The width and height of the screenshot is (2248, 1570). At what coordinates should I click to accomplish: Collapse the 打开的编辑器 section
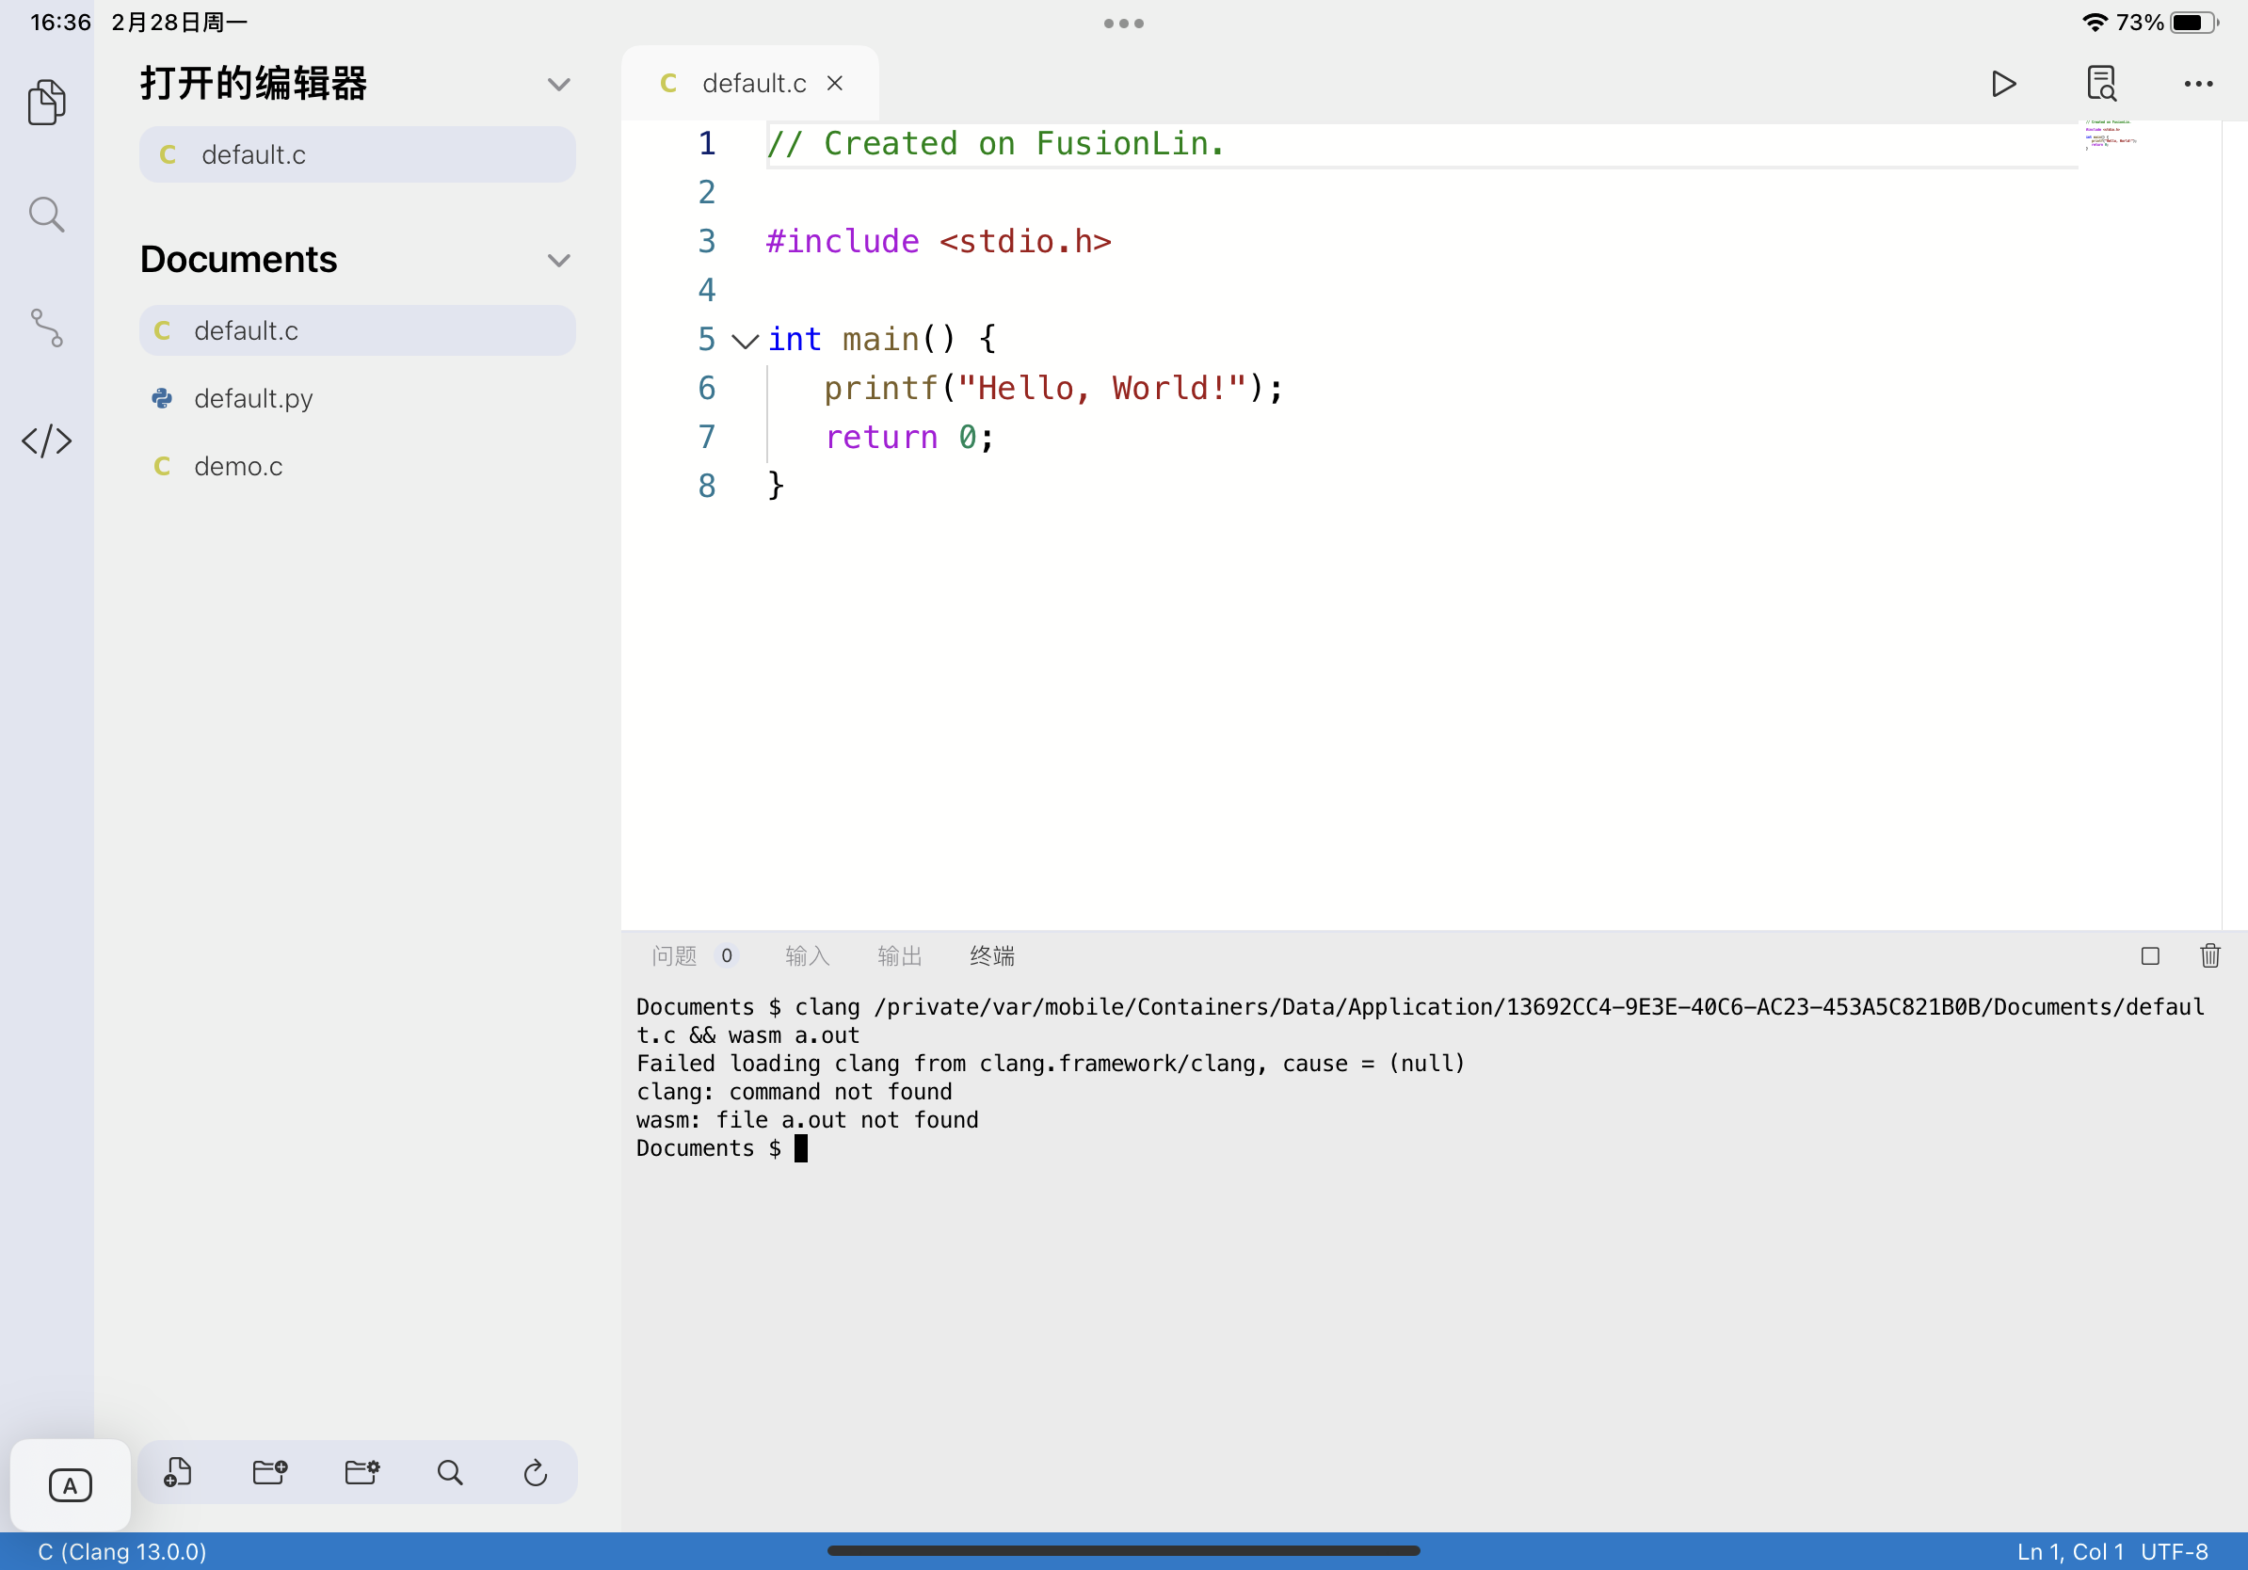point(559,84)
